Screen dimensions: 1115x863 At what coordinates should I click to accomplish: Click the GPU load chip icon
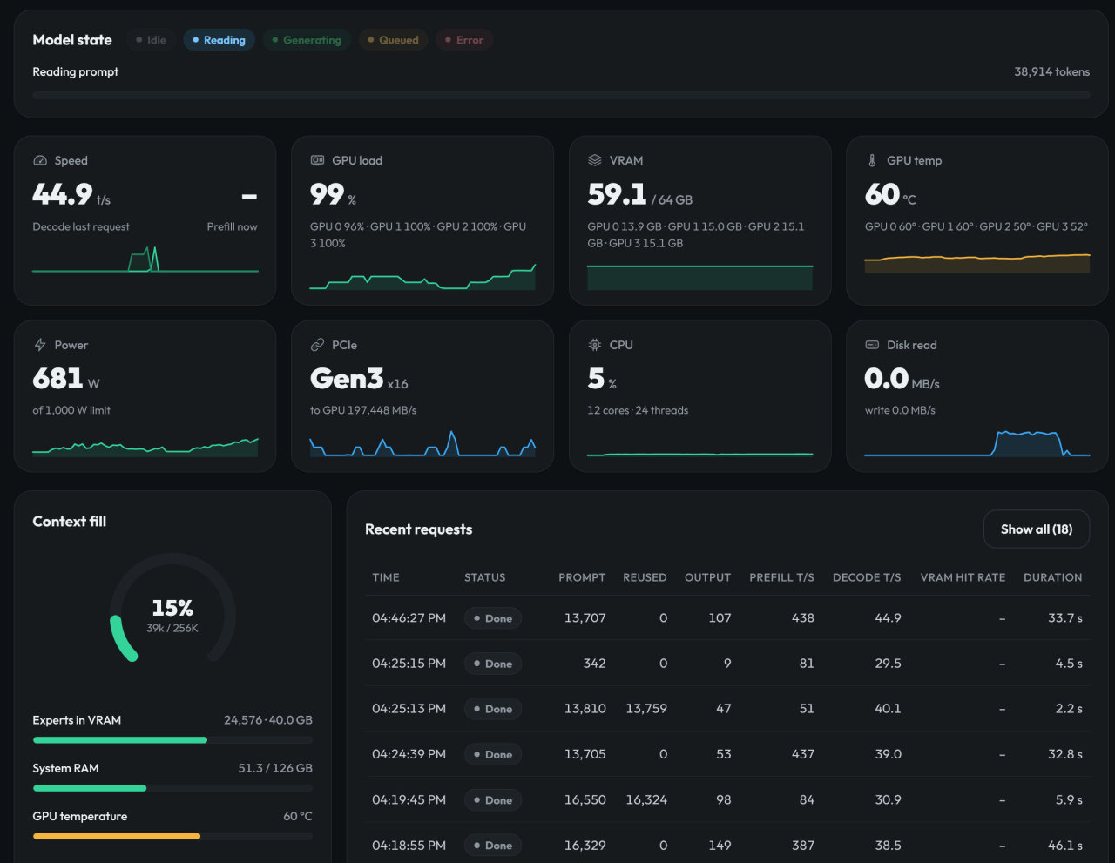[x=317, y=160]
